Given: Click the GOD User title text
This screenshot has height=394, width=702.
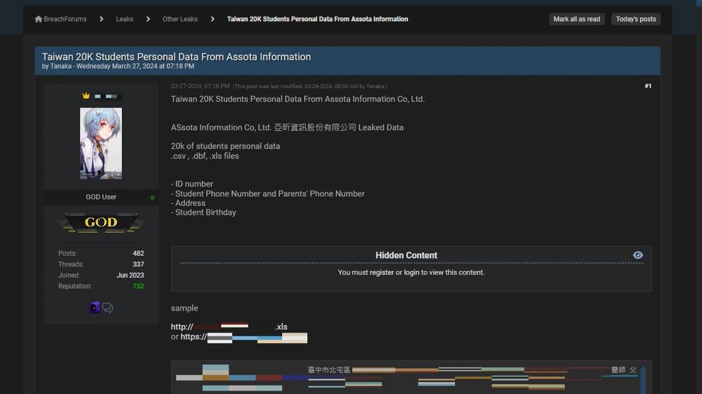Looking at the screenshot, I should pyautogui.click(x=101, y=197).
